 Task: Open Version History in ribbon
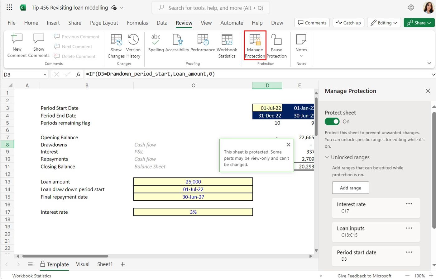tap(133, 40)
